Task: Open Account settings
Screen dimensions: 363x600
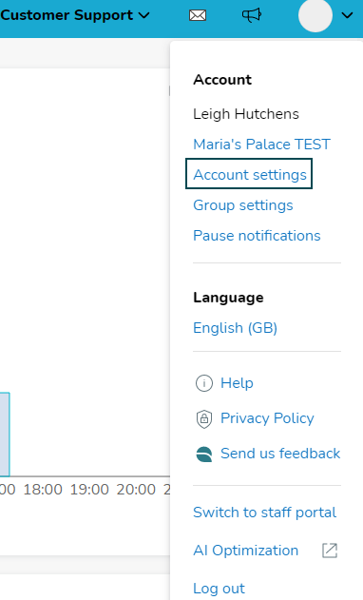Action: [249, 175]
